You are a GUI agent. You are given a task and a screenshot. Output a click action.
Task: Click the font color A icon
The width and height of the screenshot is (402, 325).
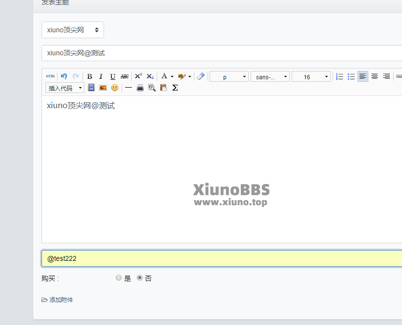(164, 76)
